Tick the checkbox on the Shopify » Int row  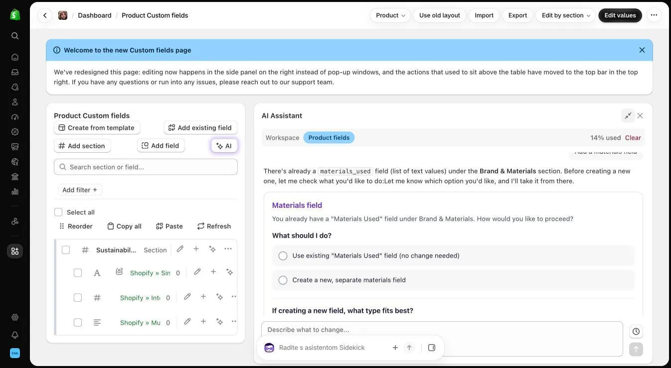pyautogui.click(x=78, y=297)
